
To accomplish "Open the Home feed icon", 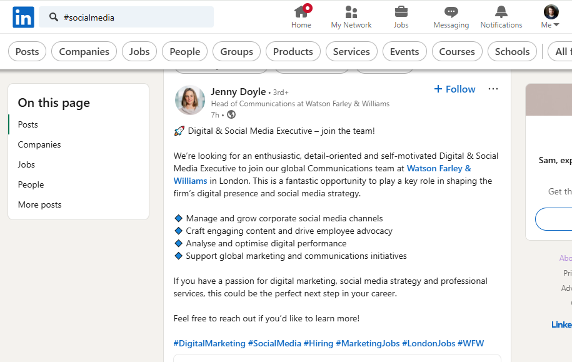I will (x=301, y=12).
